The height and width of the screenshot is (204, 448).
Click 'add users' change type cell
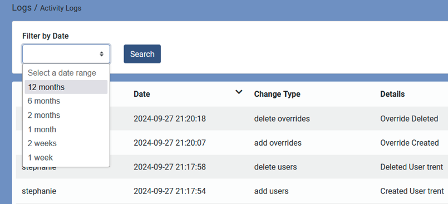point(271,191)
